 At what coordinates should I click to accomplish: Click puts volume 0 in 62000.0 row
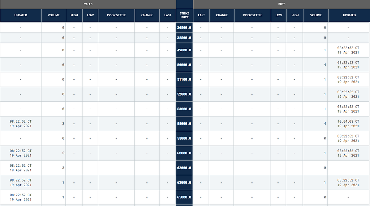tap(325, 168)
